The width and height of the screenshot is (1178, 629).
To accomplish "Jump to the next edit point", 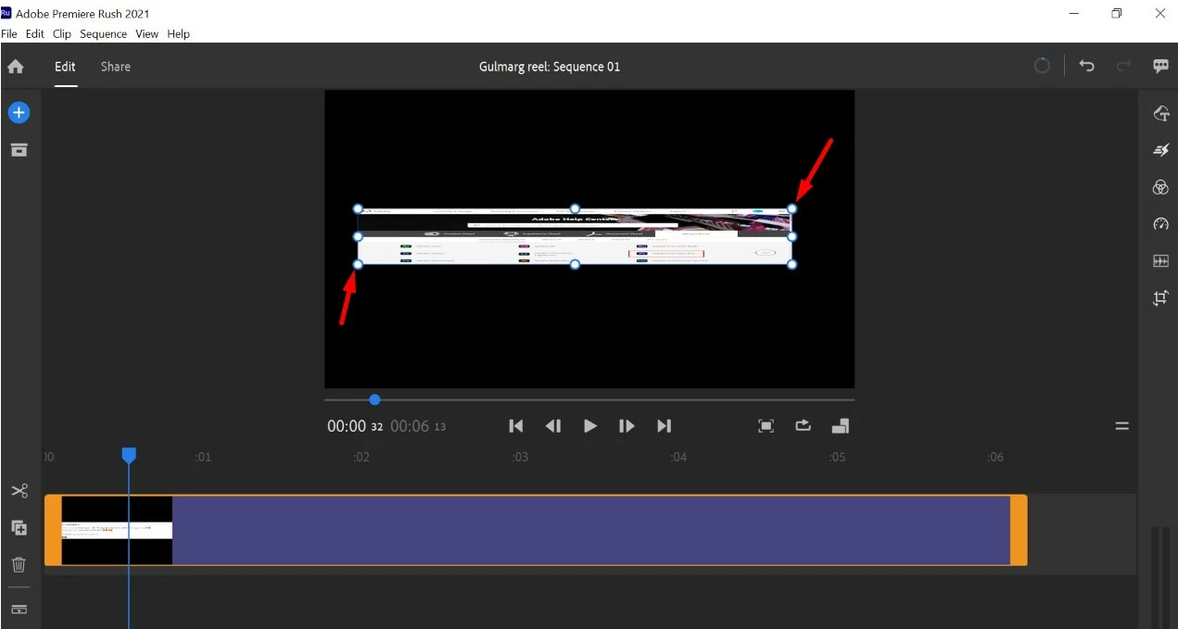I will point(664,426).
